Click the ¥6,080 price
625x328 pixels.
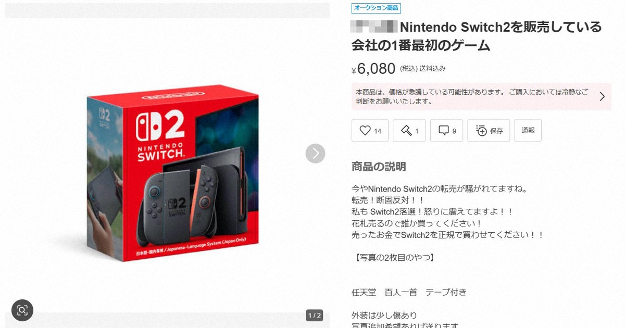click(374, 69)
